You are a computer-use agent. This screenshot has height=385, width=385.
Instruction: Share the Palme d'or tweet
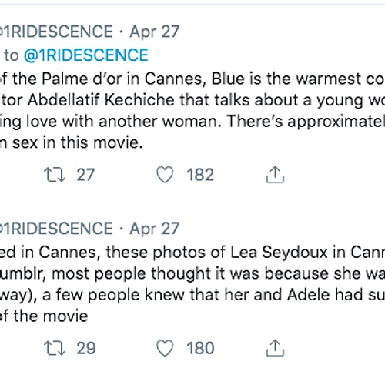275,175
